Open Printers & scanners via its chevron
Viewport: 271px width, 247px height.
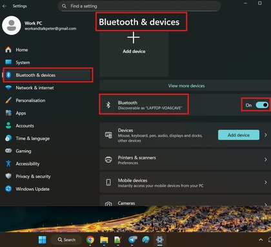pyautogui.click(x=266, y=160)
